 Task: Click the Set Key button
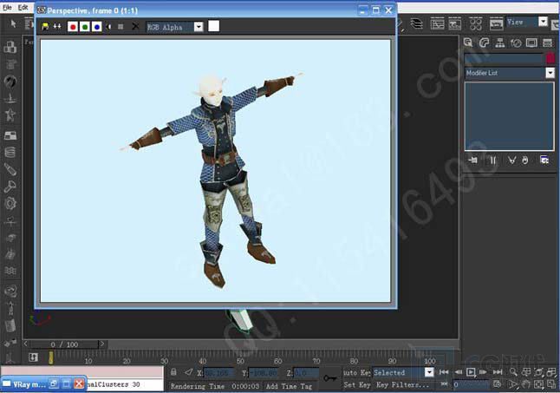click(x=357, y=385)
